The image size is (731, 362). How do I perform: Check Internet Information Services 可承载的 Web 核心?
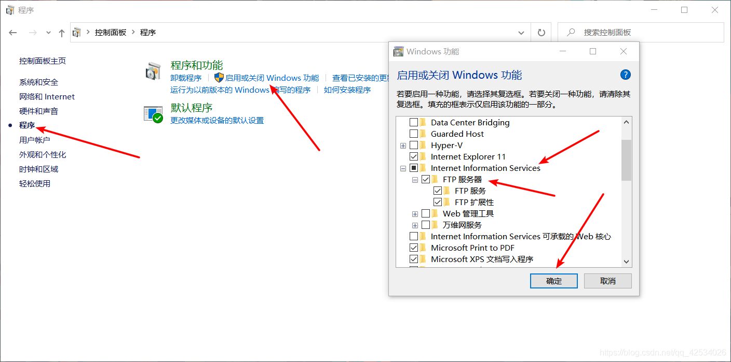click(414, 236)
